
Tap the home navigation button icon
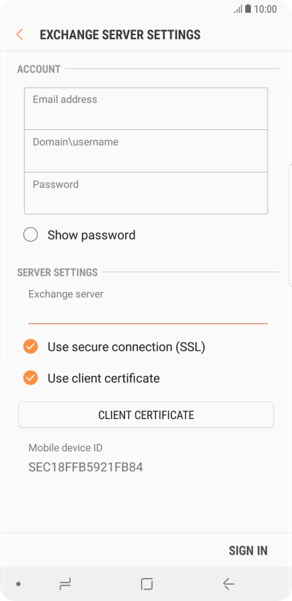147,584
